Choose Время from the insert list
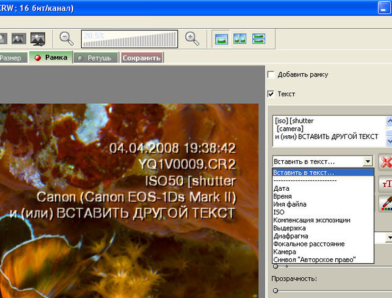The image size is (392, 298). (x=323, y=196)
